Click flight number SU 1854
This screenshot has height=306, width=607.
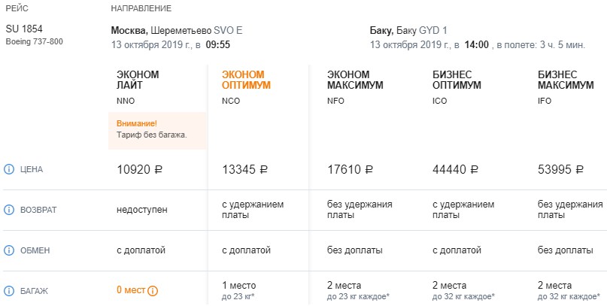(24, 29)
